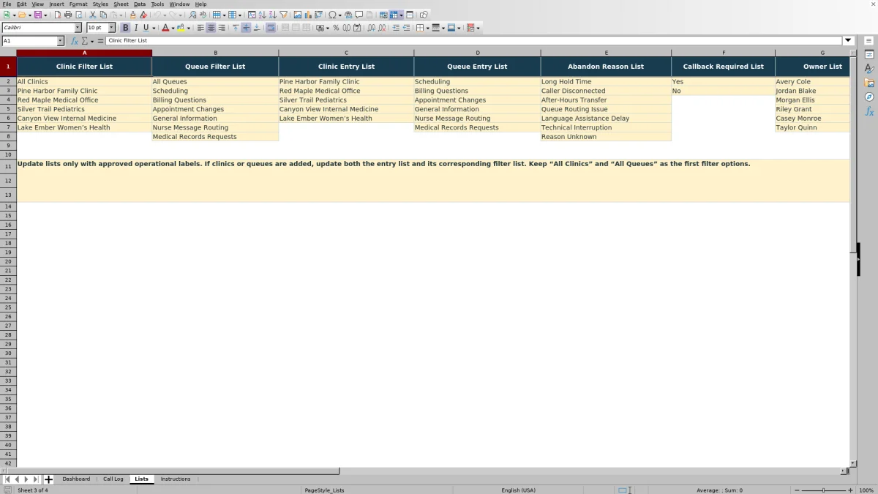Click the next sheet navigation arrow
Viewport: 878px width, 494px height.
tap(26, 479)
